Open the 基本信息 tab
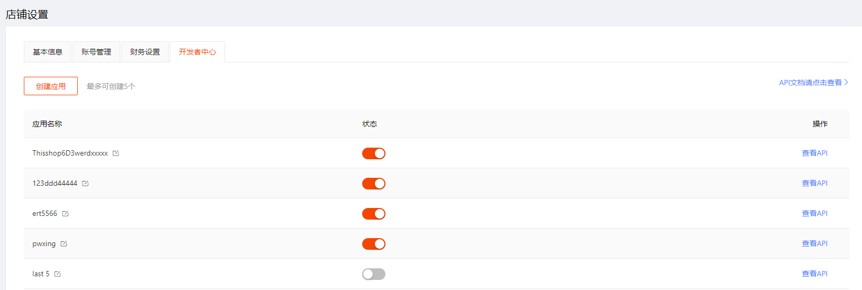Image resolution: width=862 pixels, height=290 pixels. 48,52
